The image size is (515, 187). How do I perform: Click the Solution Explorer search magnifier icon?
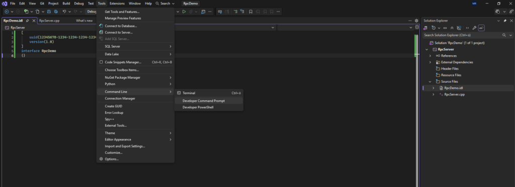[504, 35]
